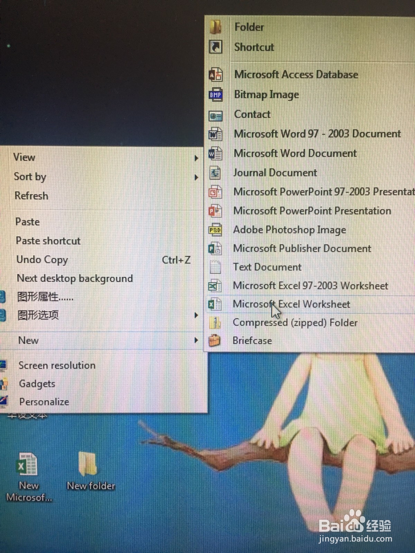Click the Compressed zipped Folder icon
This screenshot has height=553, width=415.
coord(215,322)
